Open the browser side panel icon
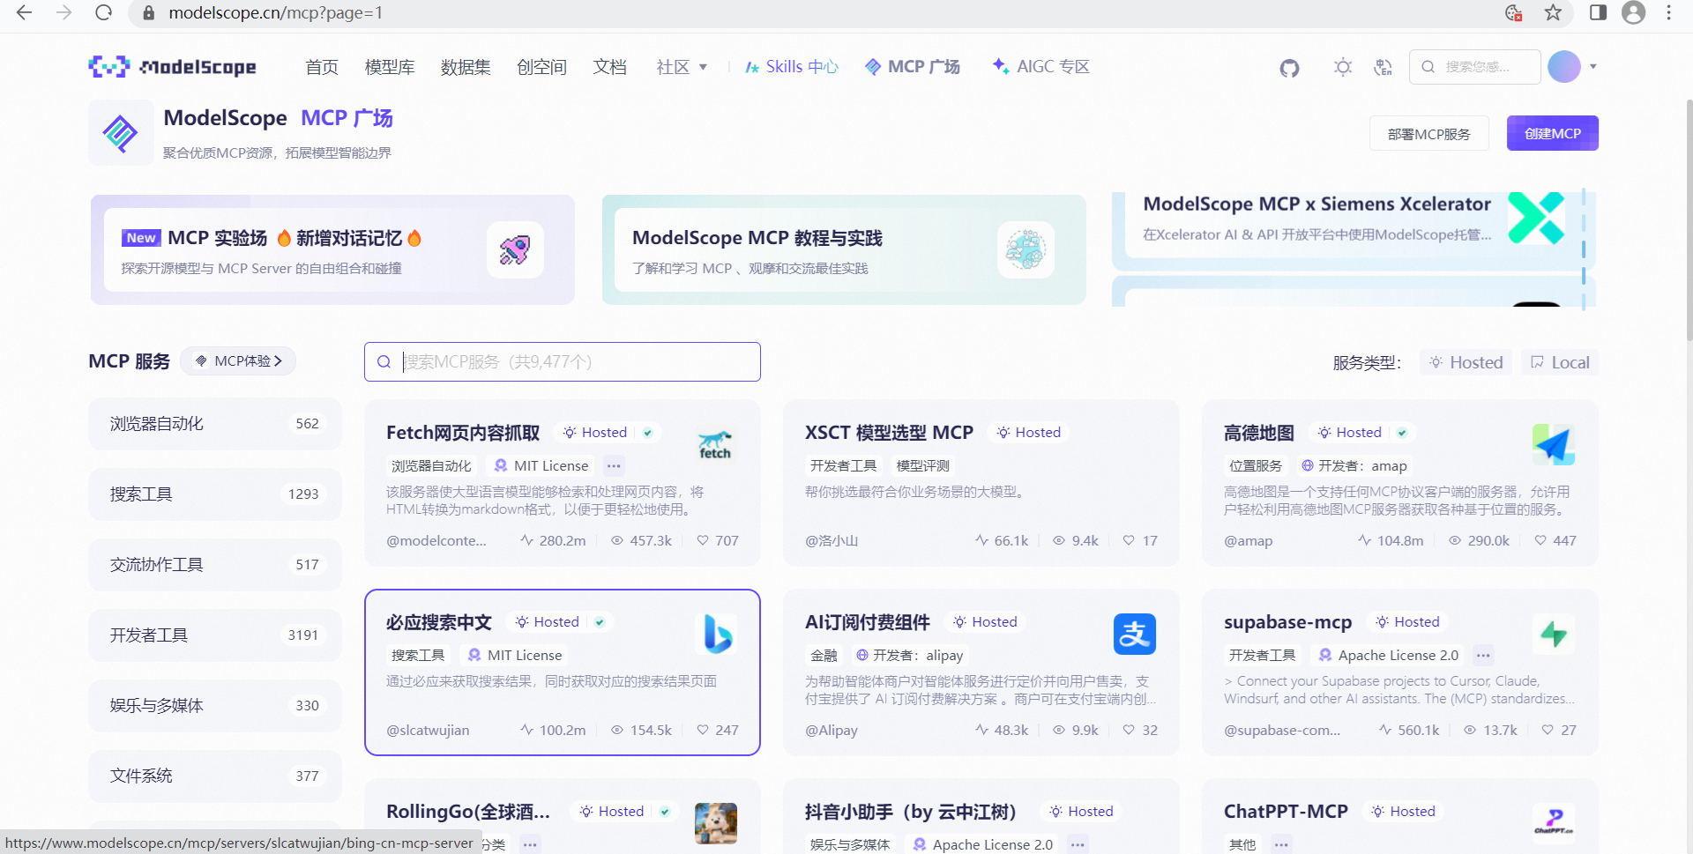 pos(1598,13)
